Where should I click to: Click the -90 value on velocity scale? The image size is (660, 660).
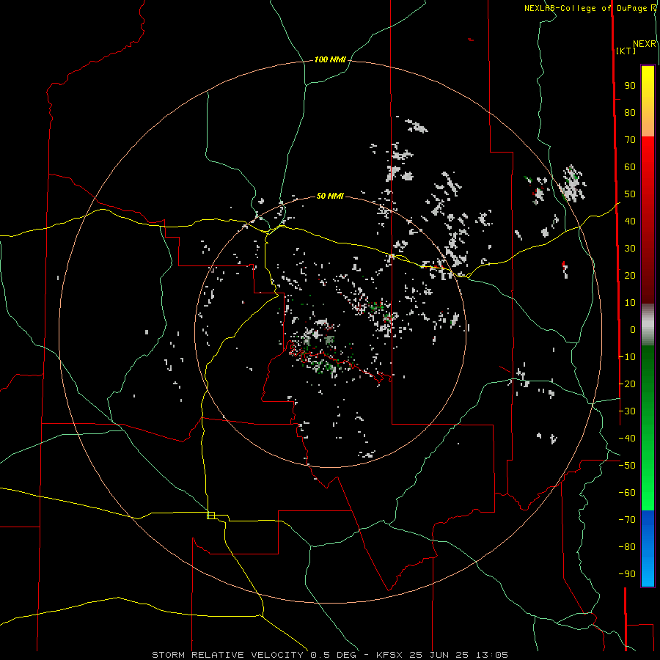point(627,574)
